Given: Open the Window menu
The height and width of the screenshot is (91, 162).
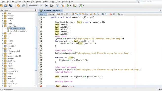Looking at the screenshot, I should tap(64, 2).
